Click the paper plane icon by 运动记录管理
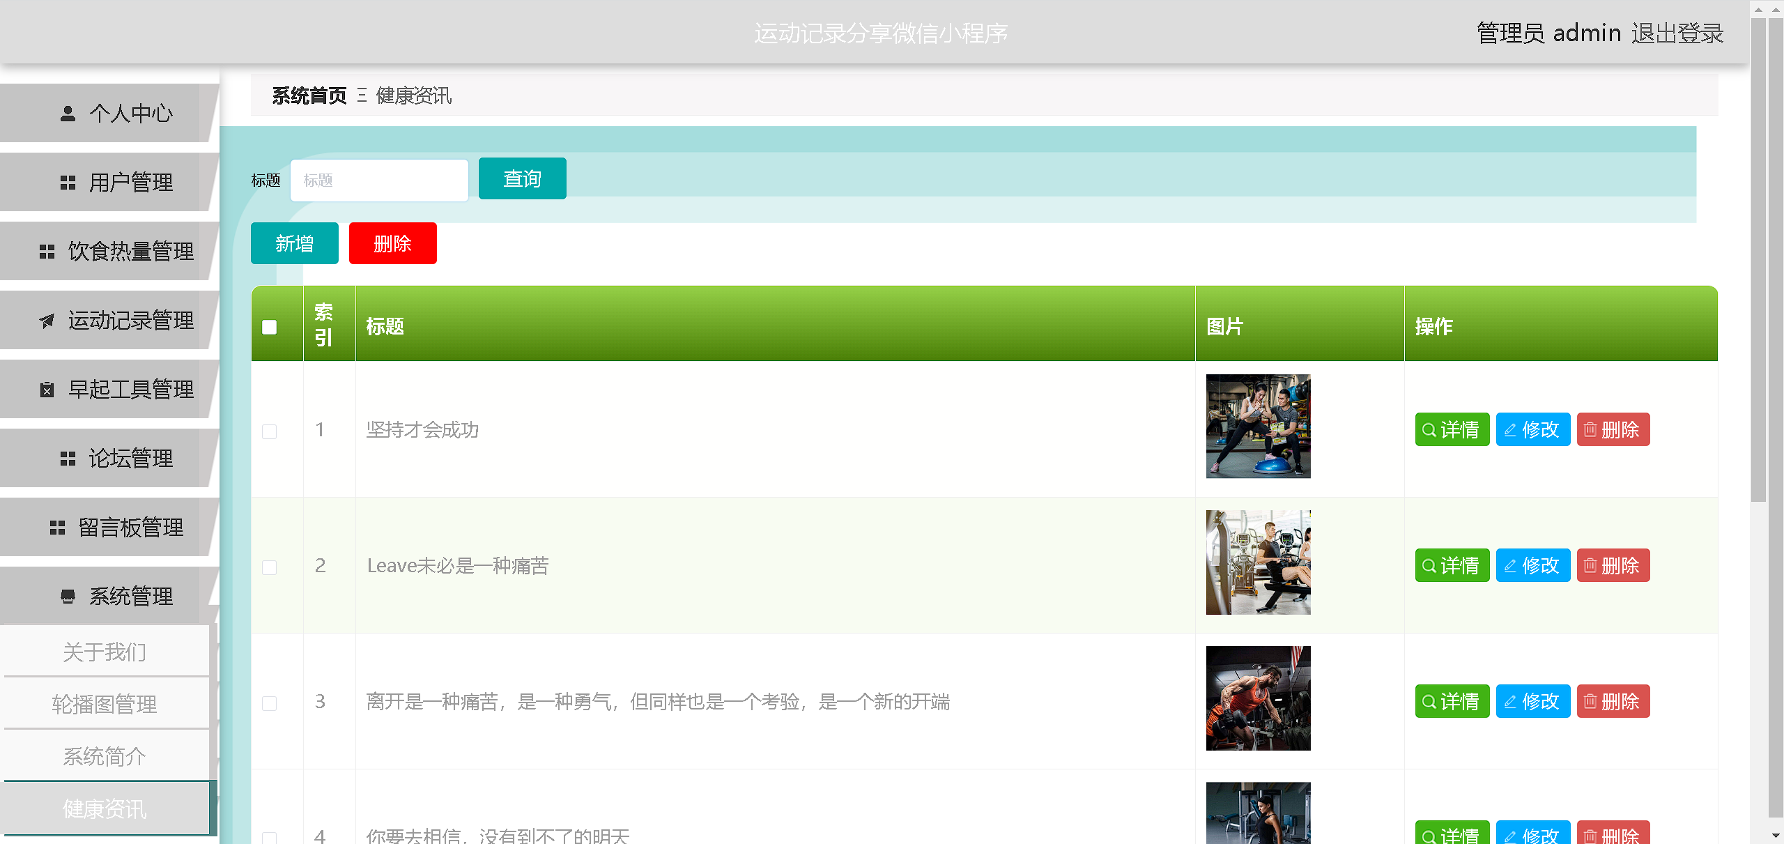Screen dimensions: 1784x844 click(x=47, y=321)
